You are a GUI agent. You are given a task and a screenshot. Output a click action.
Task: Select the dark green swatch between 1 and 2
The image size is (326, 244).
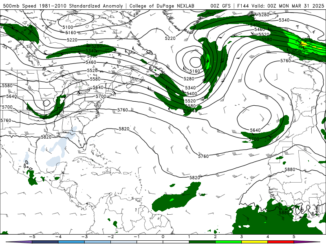click(202, 242)
